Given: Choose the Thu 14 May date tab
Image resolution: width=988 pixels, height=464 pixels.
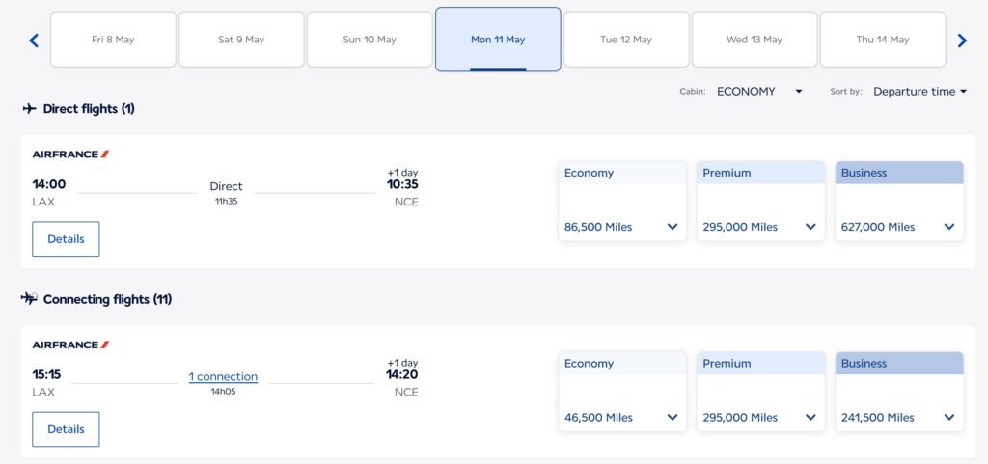Looking at the screenshot, I should click(883, 40).
